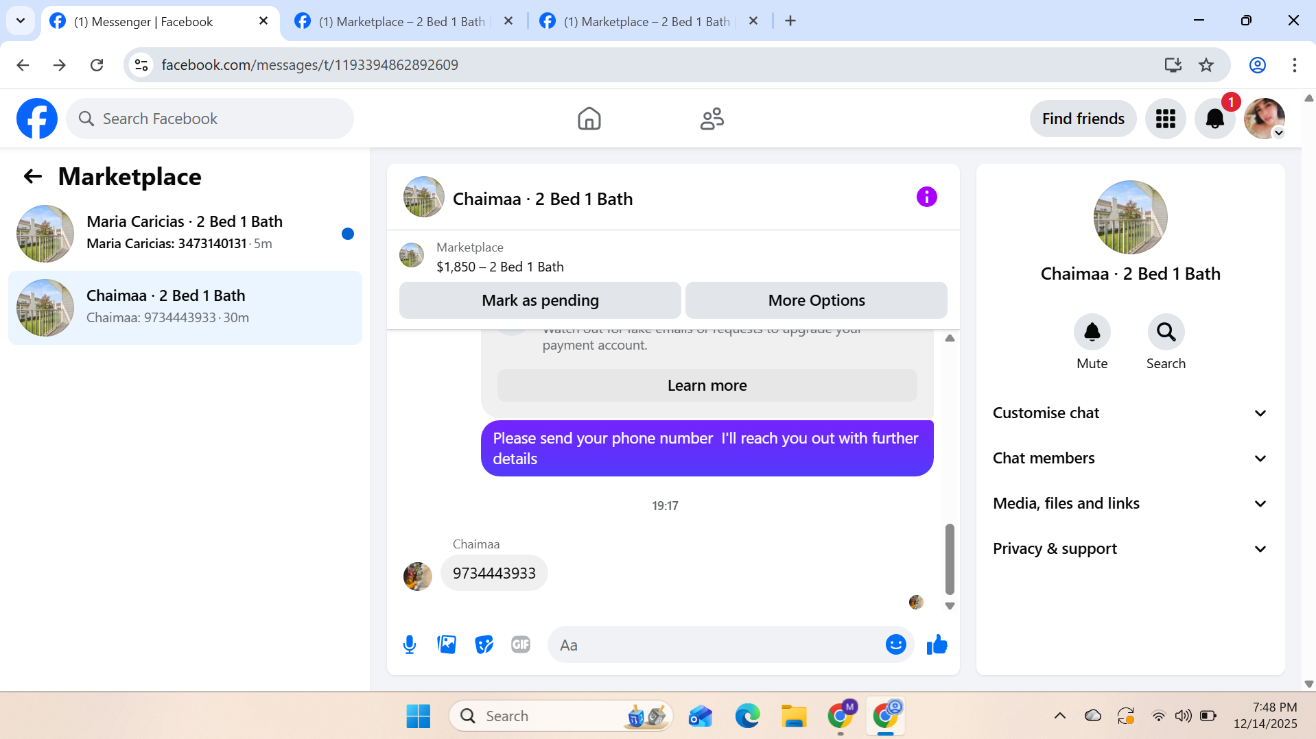This screenshot has width=1316, height=739.
Task: Navigate forward in browser
Action: point(60,65)
